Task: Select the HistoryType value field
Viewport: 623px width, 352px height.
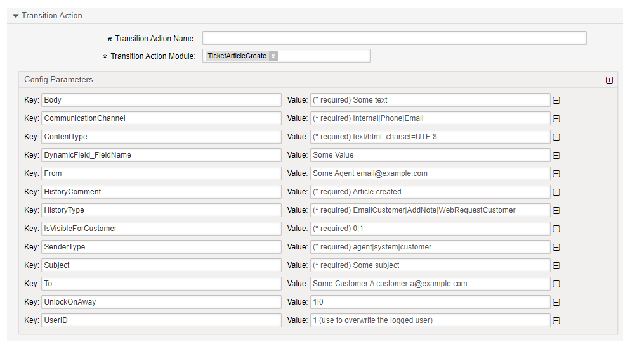Action: [430, 210]
